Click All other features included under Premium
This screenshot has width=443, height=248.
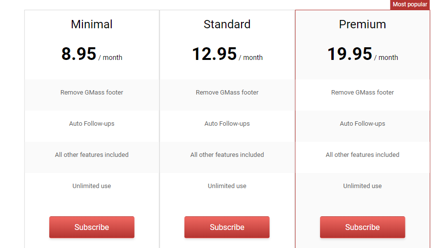[362, 154]
